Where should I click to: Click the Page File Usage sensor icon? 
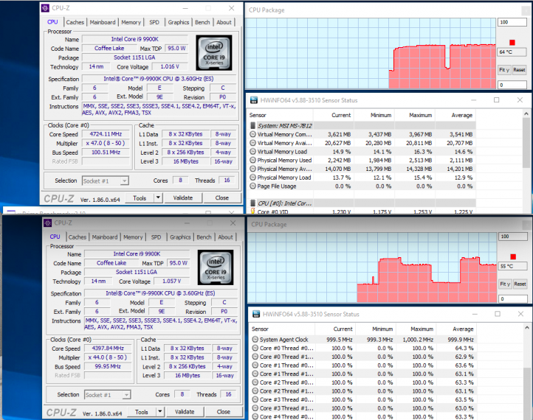click(252, 186)
